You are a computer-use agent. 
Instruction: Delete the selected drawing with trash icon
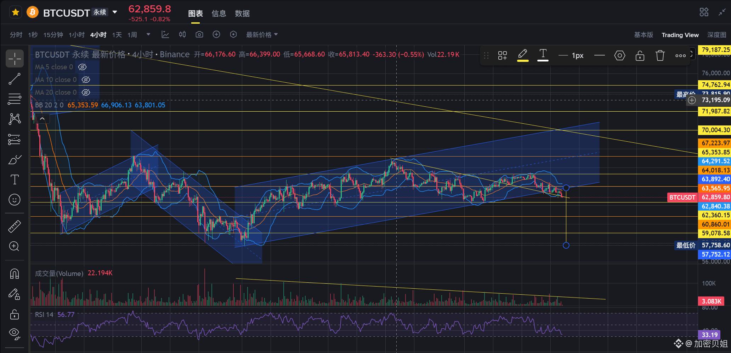660,55
